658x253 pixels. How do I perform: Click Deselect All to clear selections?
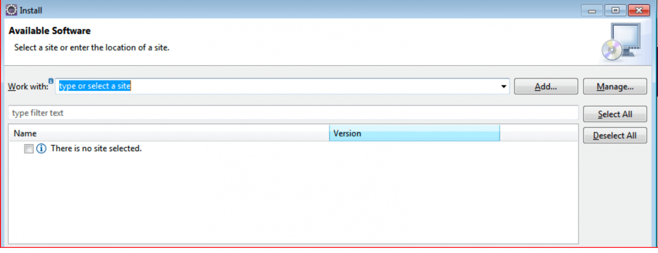coord(615,135)
